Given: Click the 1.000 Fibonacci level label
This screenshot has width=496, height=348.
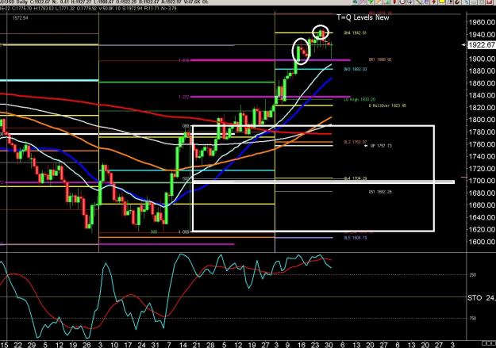Looking at the screenshot, I should (x=184, y=231).
